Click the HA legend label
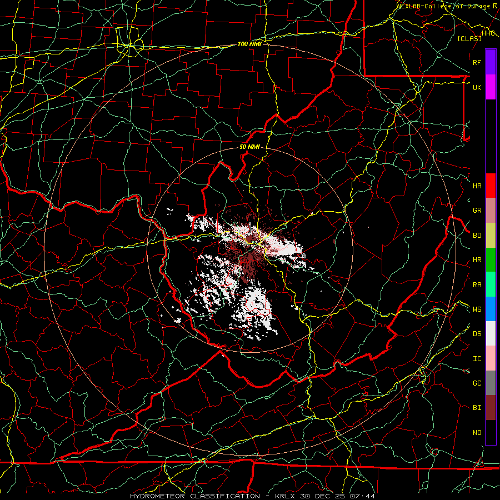This screenshot has height=500, width=500. [477, 186]
